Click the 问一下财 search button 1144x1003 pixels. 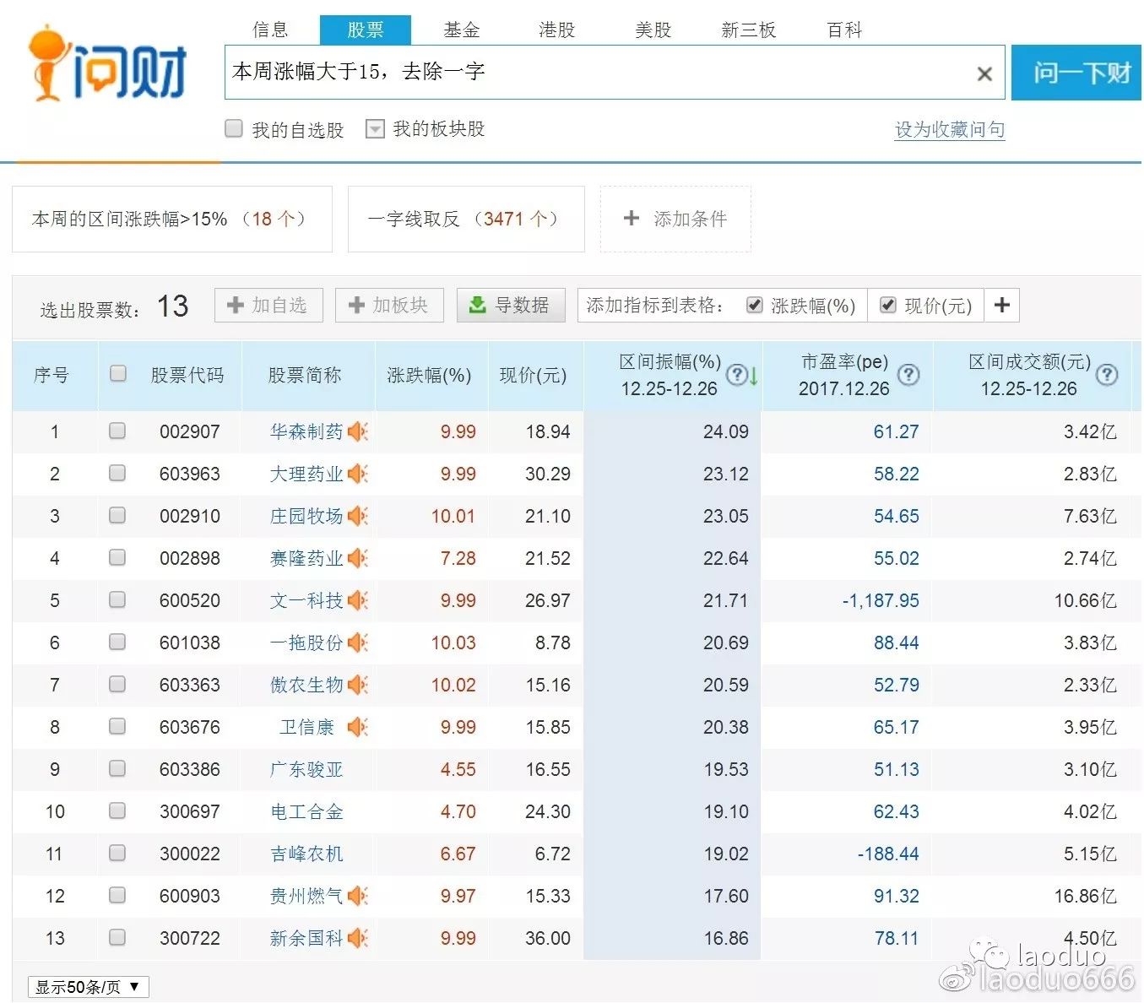coord(1077,73)
